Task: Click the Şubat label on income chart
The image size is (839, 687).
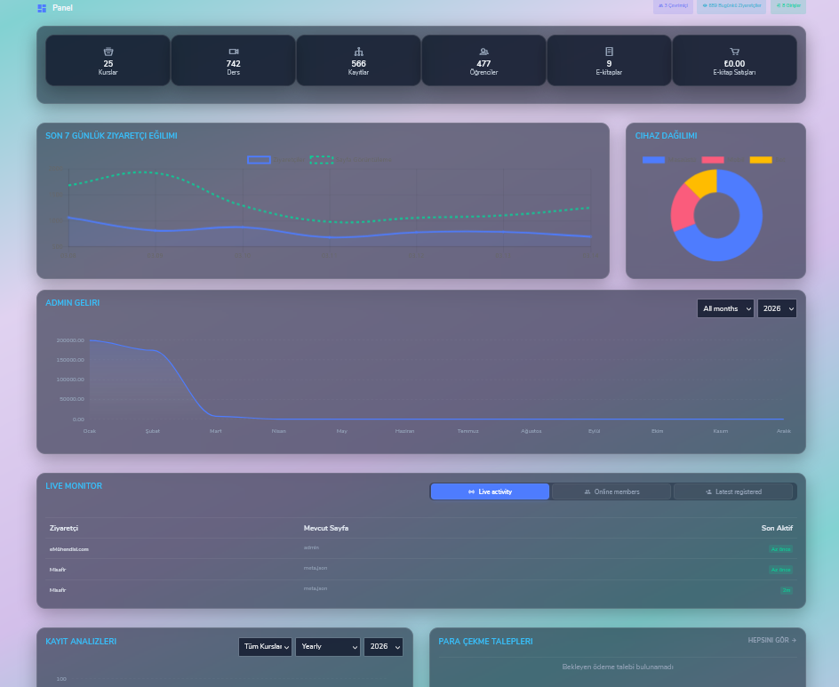Action: [x=153, y=431]
